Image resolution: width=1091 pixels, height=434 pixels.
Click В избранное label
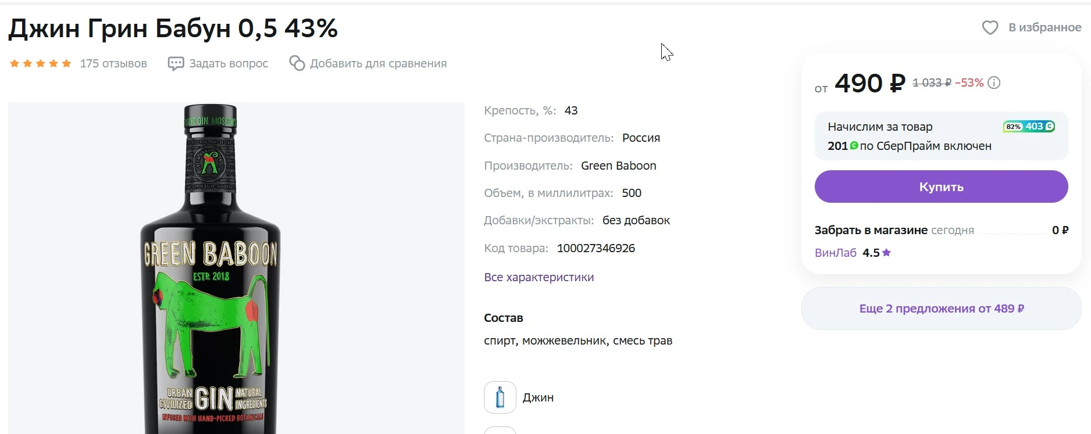[1044, 27]
